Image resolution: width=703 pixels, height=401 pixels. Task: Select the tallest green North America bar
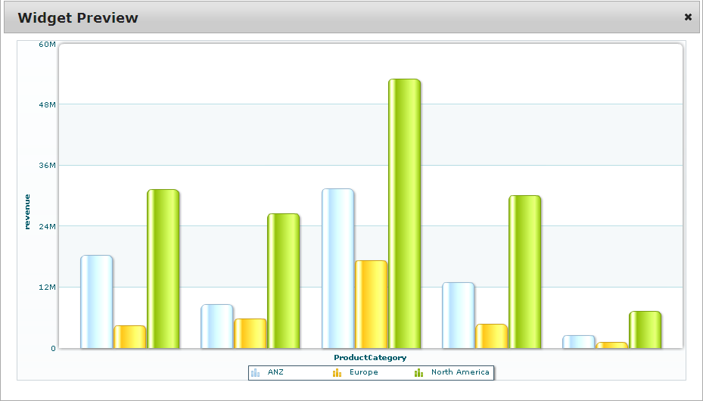pos(404,213)
